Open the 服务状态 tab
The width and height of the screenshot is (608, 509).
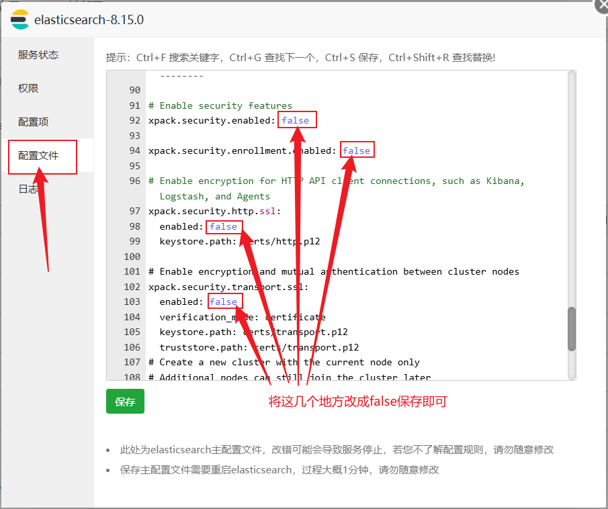38,54
